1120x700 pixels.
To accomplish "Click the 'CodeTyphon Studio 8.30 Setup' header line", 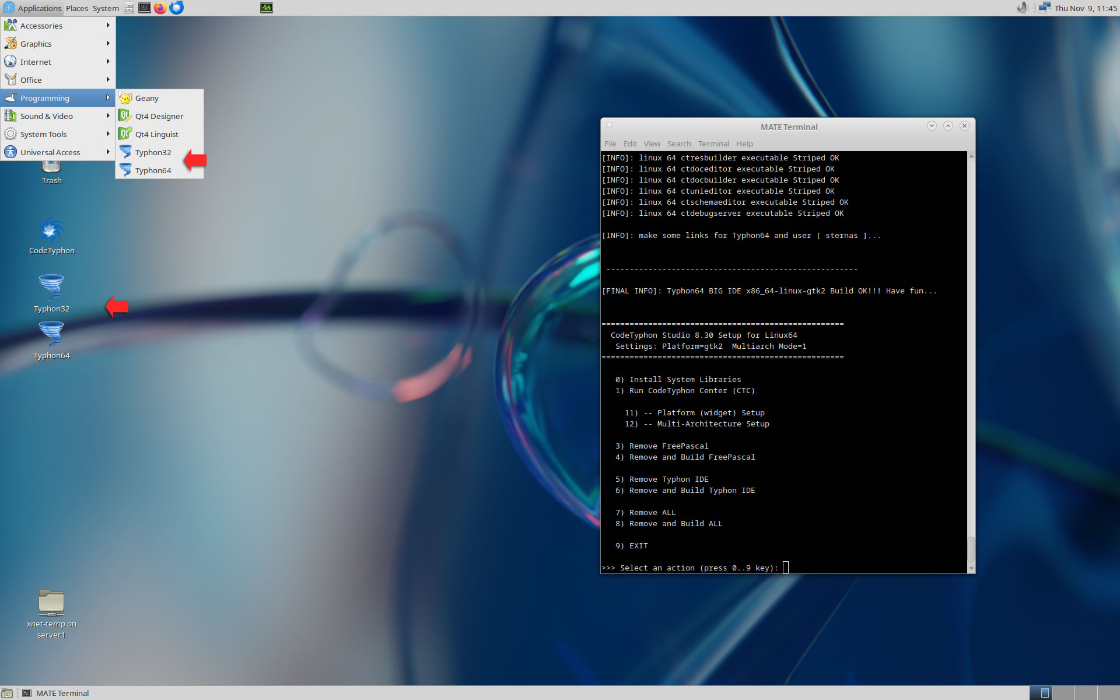I will coord(704,335).
